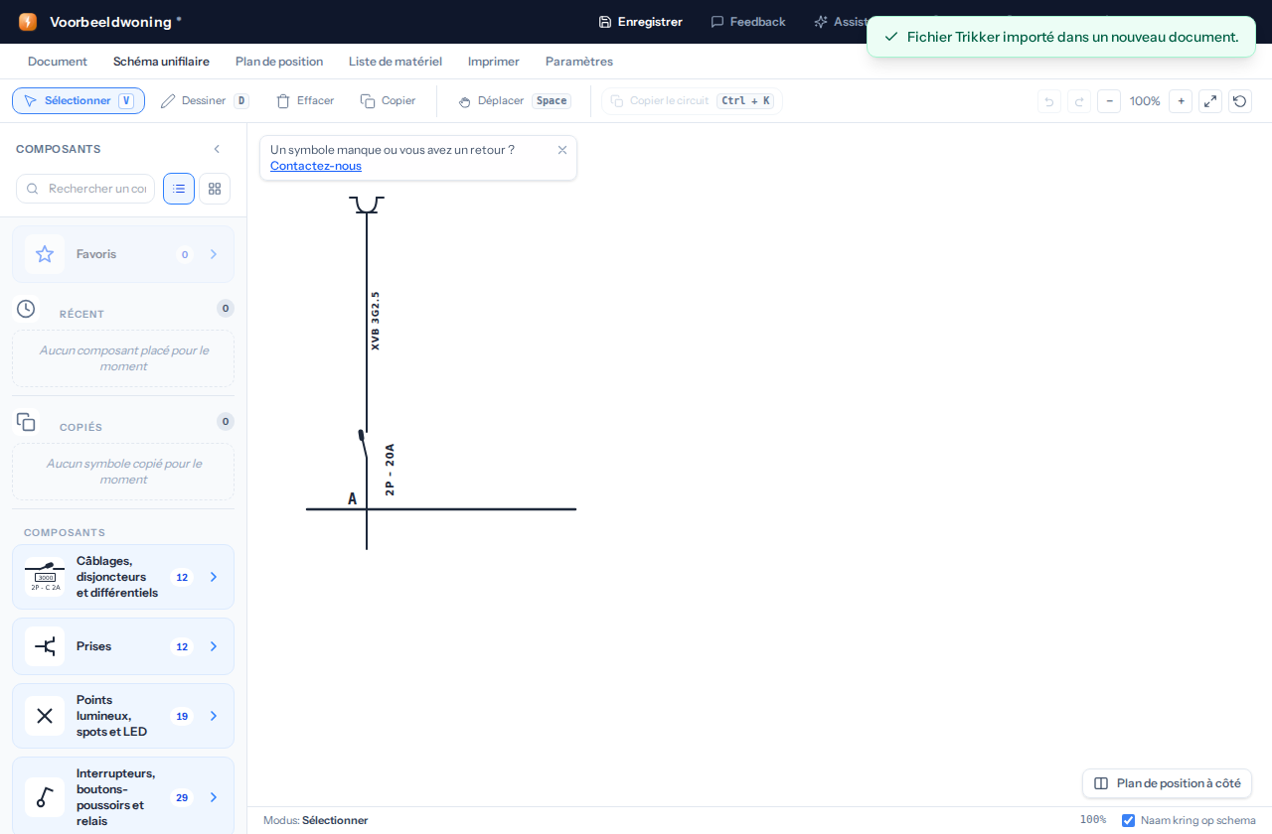Open the Feedback button

[x=748, y=22]
